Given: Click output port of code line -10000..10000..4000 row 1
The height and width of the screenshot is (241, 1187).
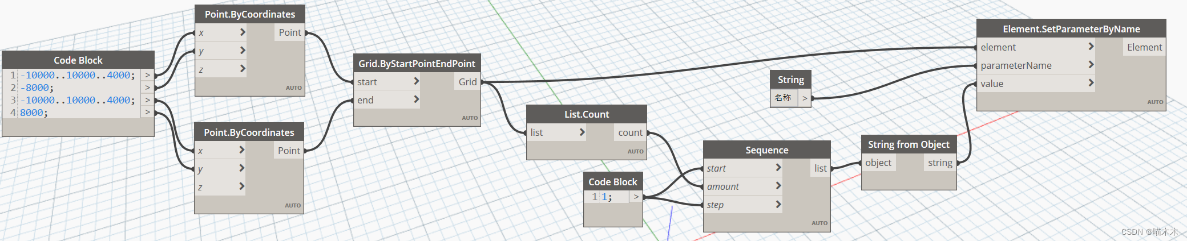Looking at the screenshot, I should [x=147, y=75].
